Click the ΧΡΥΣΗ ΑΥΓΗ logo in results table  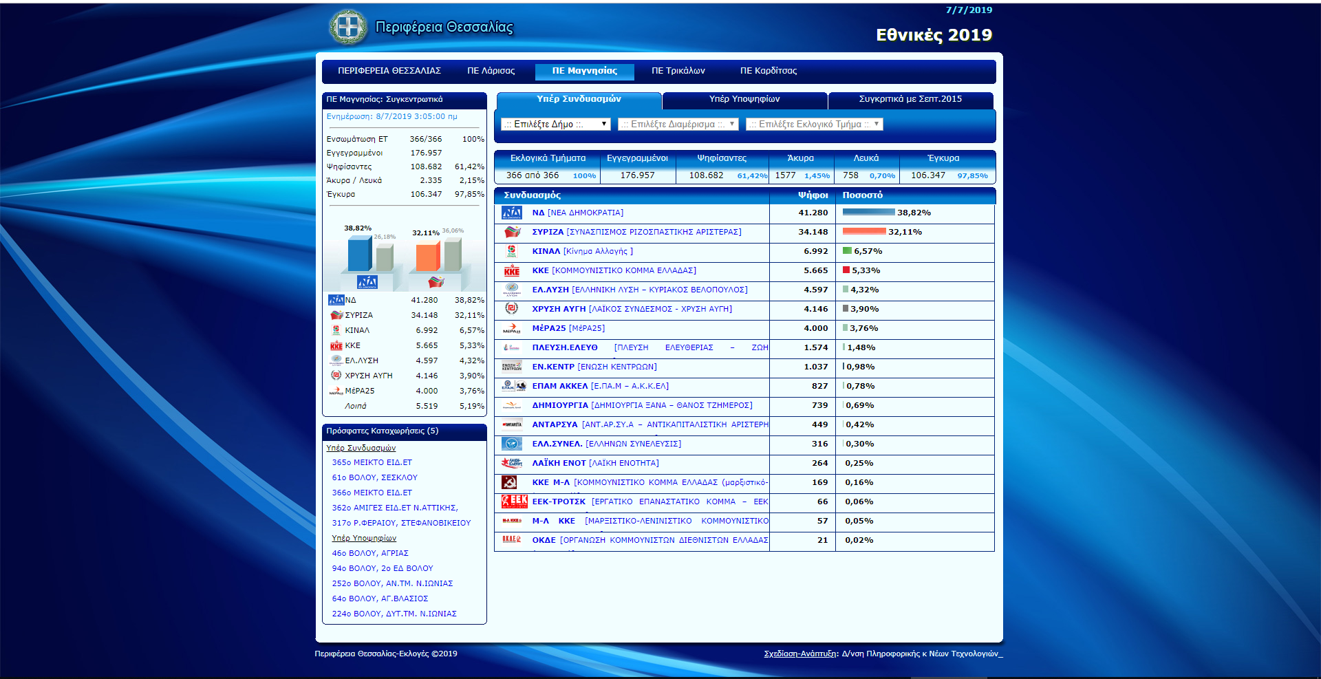click(511, 310)
